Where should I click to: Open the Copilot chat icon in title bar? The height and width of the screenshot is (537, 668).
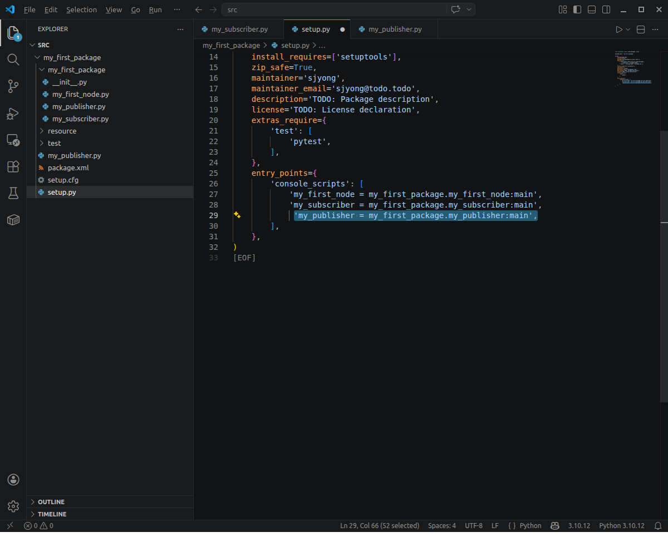tap(456, 9)
